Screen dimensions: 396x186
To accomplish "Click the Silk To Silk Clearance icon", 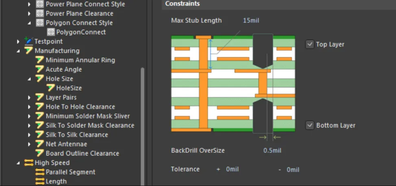I will click(40, 134).
